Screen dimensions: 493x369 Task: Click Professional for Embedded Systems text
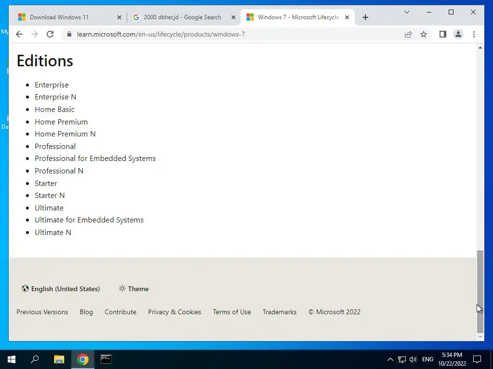point(95,159)
